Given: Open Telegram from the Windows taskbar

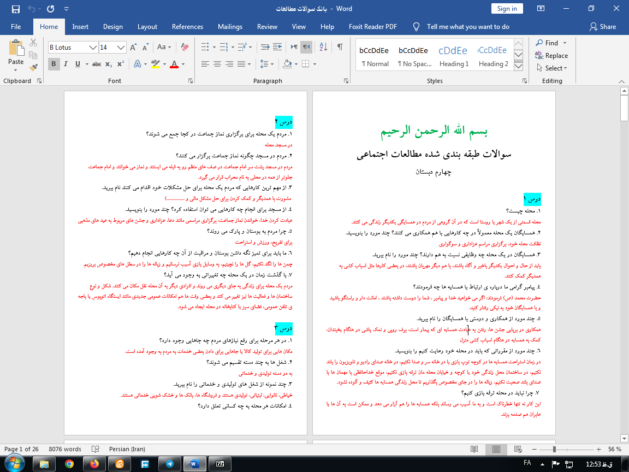Looking at the screenshot, I should [169, 463].
